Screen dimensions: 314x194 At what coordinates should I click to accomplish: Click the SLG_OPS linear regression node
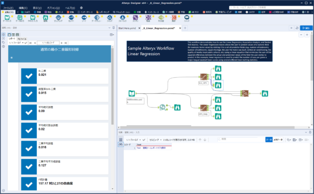[x=204, y=77]
